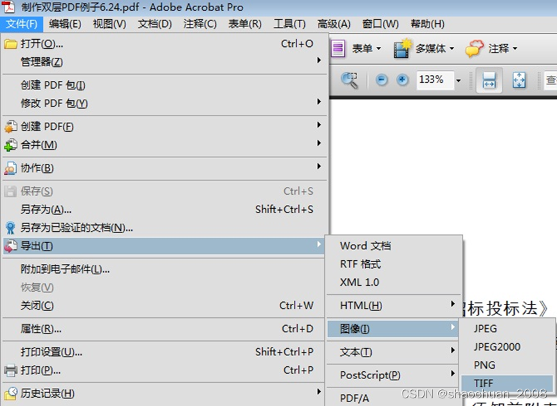This screenshot has width=557, height=406.
Task: Click the 协作(B) collaborate icon
Action: click(11, 168)
